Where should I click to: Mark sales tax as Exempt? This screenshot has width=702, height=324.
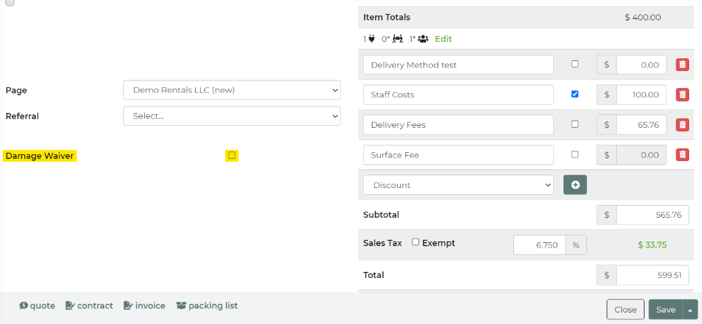(415, 242)
